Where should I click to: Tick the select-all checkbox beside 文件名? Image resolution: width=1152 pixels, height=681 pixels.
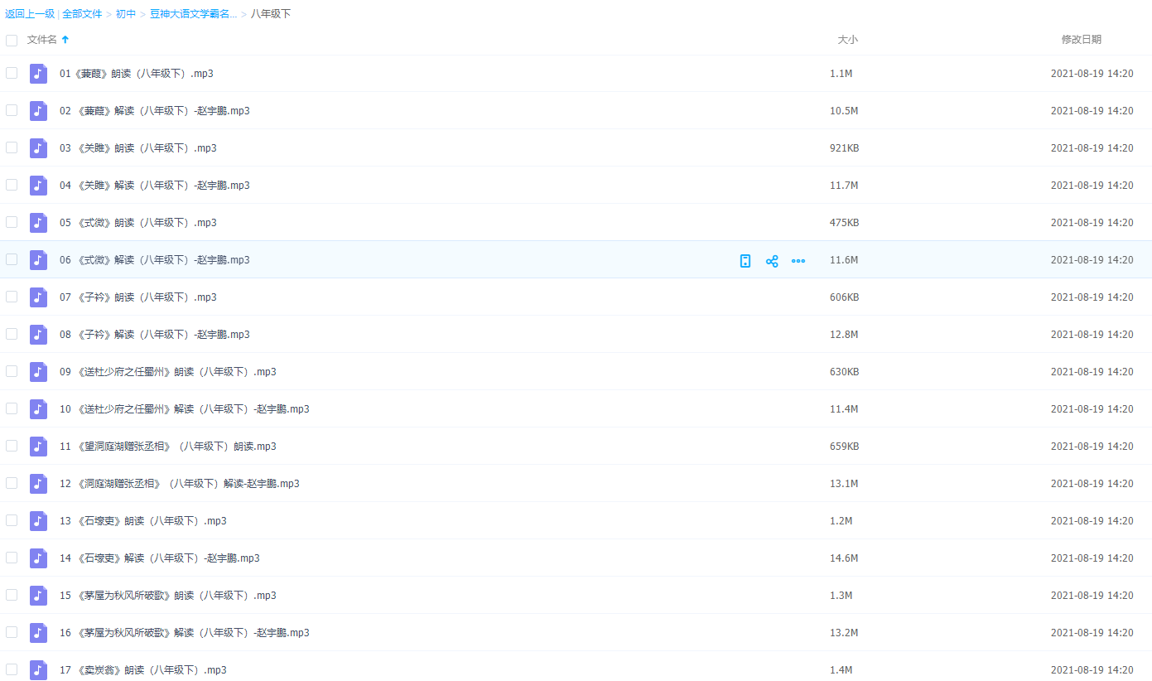click(12, 40)
